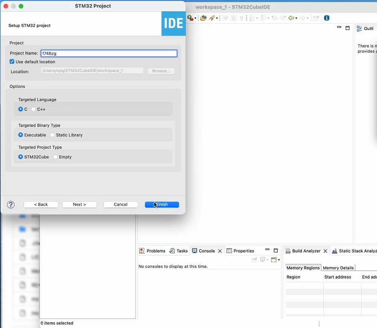Click the Search flashlight toolbar icon

tap(212, 18)
